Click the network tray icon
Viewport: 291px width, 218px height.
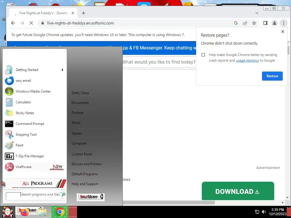[x=257, y=212]
